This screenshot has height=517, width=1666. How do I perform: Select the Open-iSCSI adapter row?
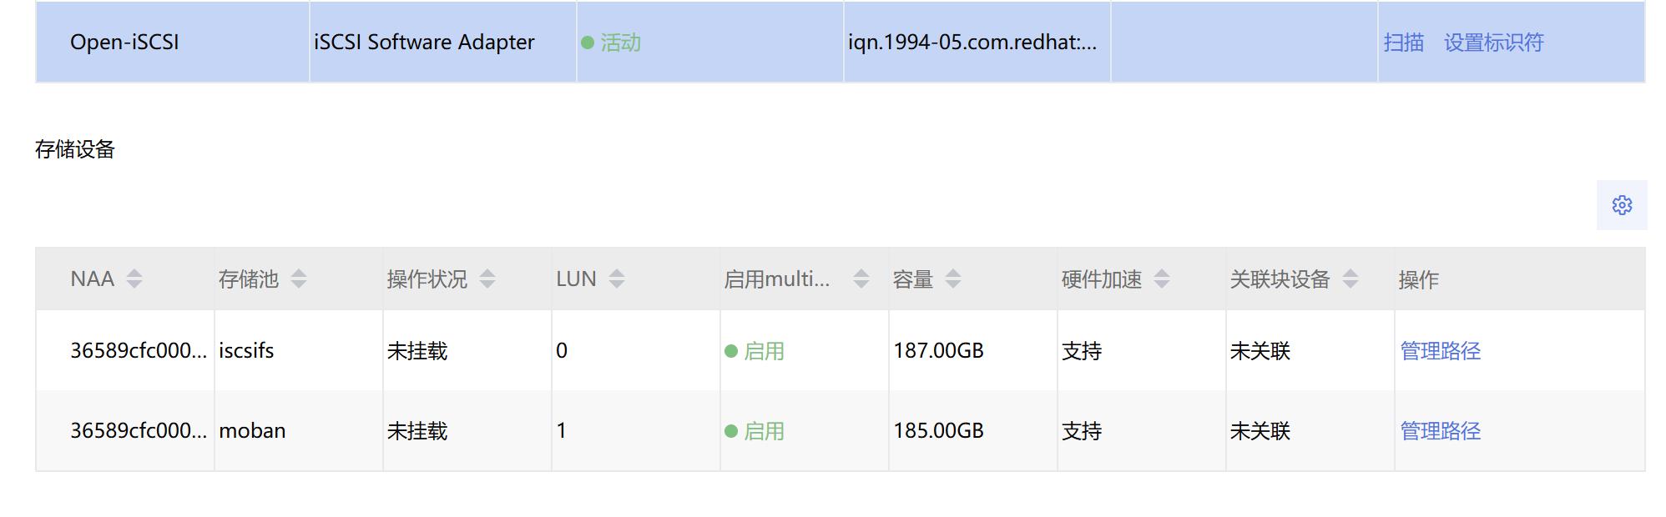click(124, 43)
